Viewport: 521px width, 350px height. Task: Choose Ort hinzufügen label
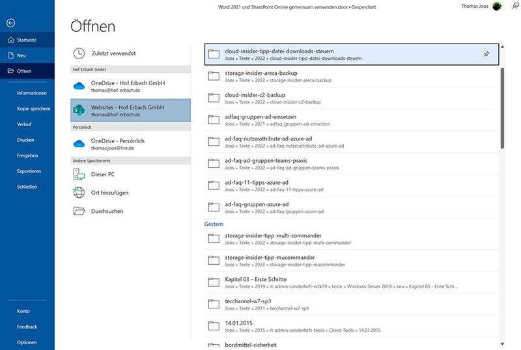click(x=109, y=193)
